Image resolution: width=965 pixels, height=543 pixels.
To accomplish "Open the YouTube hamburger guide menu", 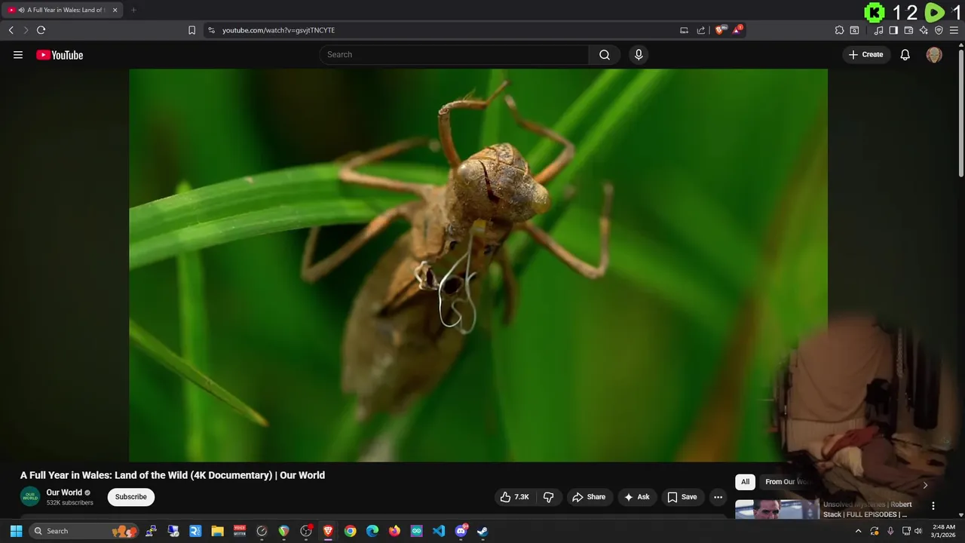I will [18, 55].
